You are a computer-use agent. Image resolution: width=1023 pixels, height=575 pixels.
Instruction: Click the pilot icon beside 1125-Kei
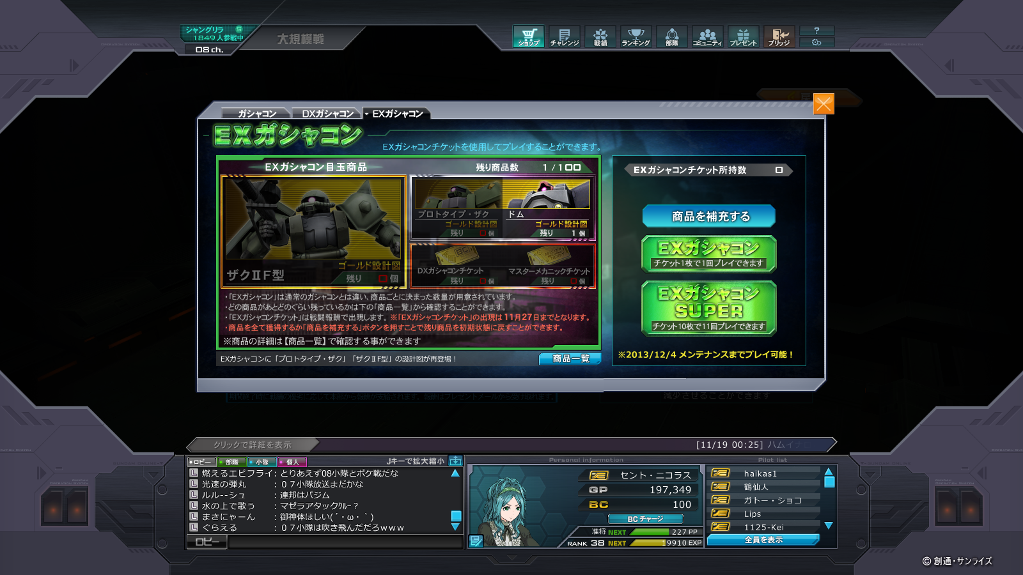[721, 527]
